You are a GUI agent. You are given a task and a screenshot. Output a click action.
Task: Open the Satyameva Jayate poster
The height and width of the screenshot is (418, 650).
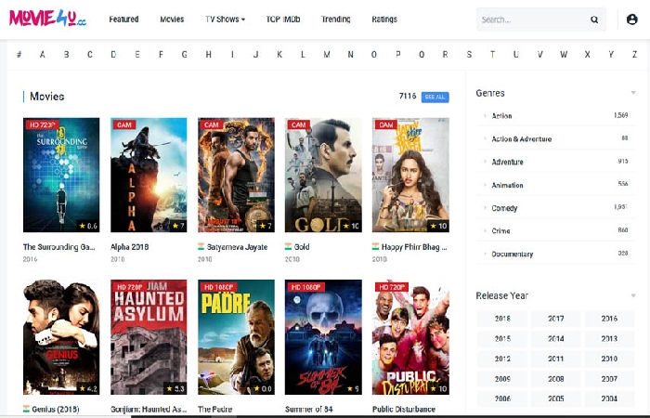pyautogui.click(x=236, y=175)
